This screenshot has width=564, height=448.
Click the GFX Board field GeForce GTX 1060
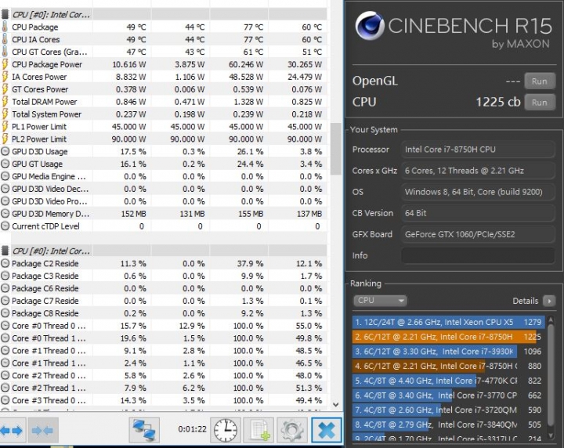[478, 234]
